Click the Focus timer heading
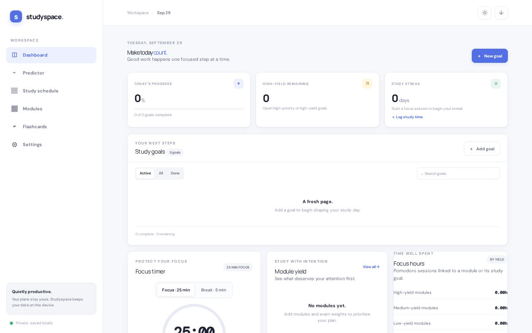 pyautogui.click(x=150, y=271)
